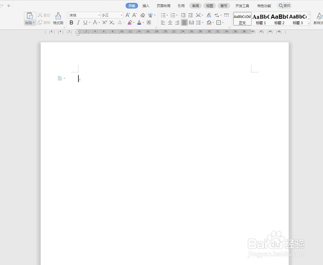Open the 章节 tab
Viewport: 323px width, 265px height.
click(224, 6)
